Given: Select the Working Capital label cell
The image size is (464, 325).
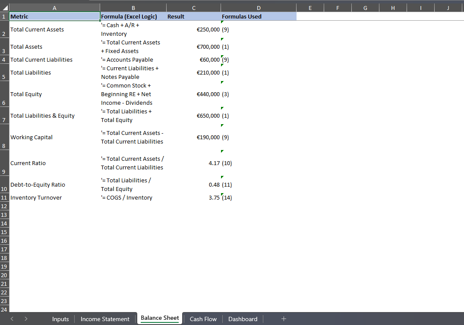Looking at the screenshot, I should (54, 137).
